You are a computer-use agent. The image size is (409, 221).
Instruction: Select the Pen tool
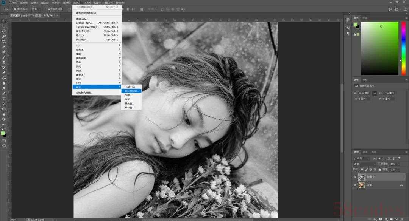[x=4, y=93]
